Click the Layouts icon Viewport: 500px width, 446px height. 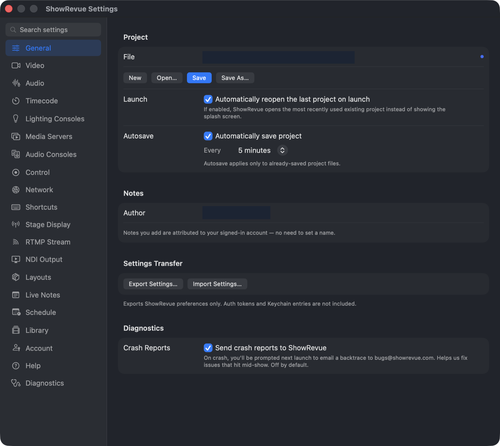pos(16,277)
